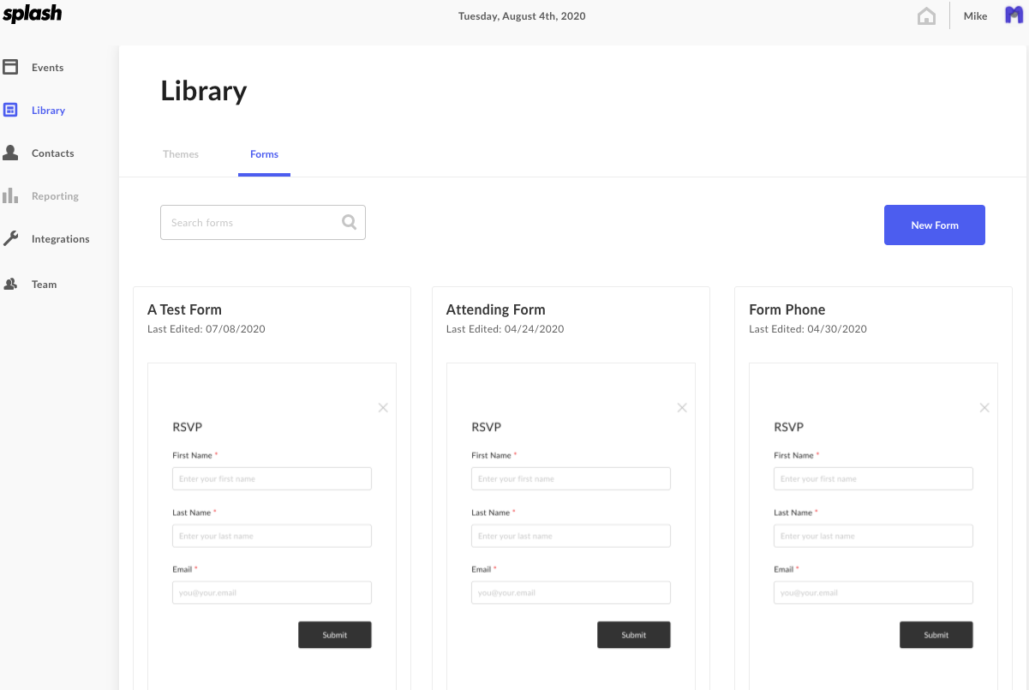
Task: Open the Attending Form title
Action: 495,309
